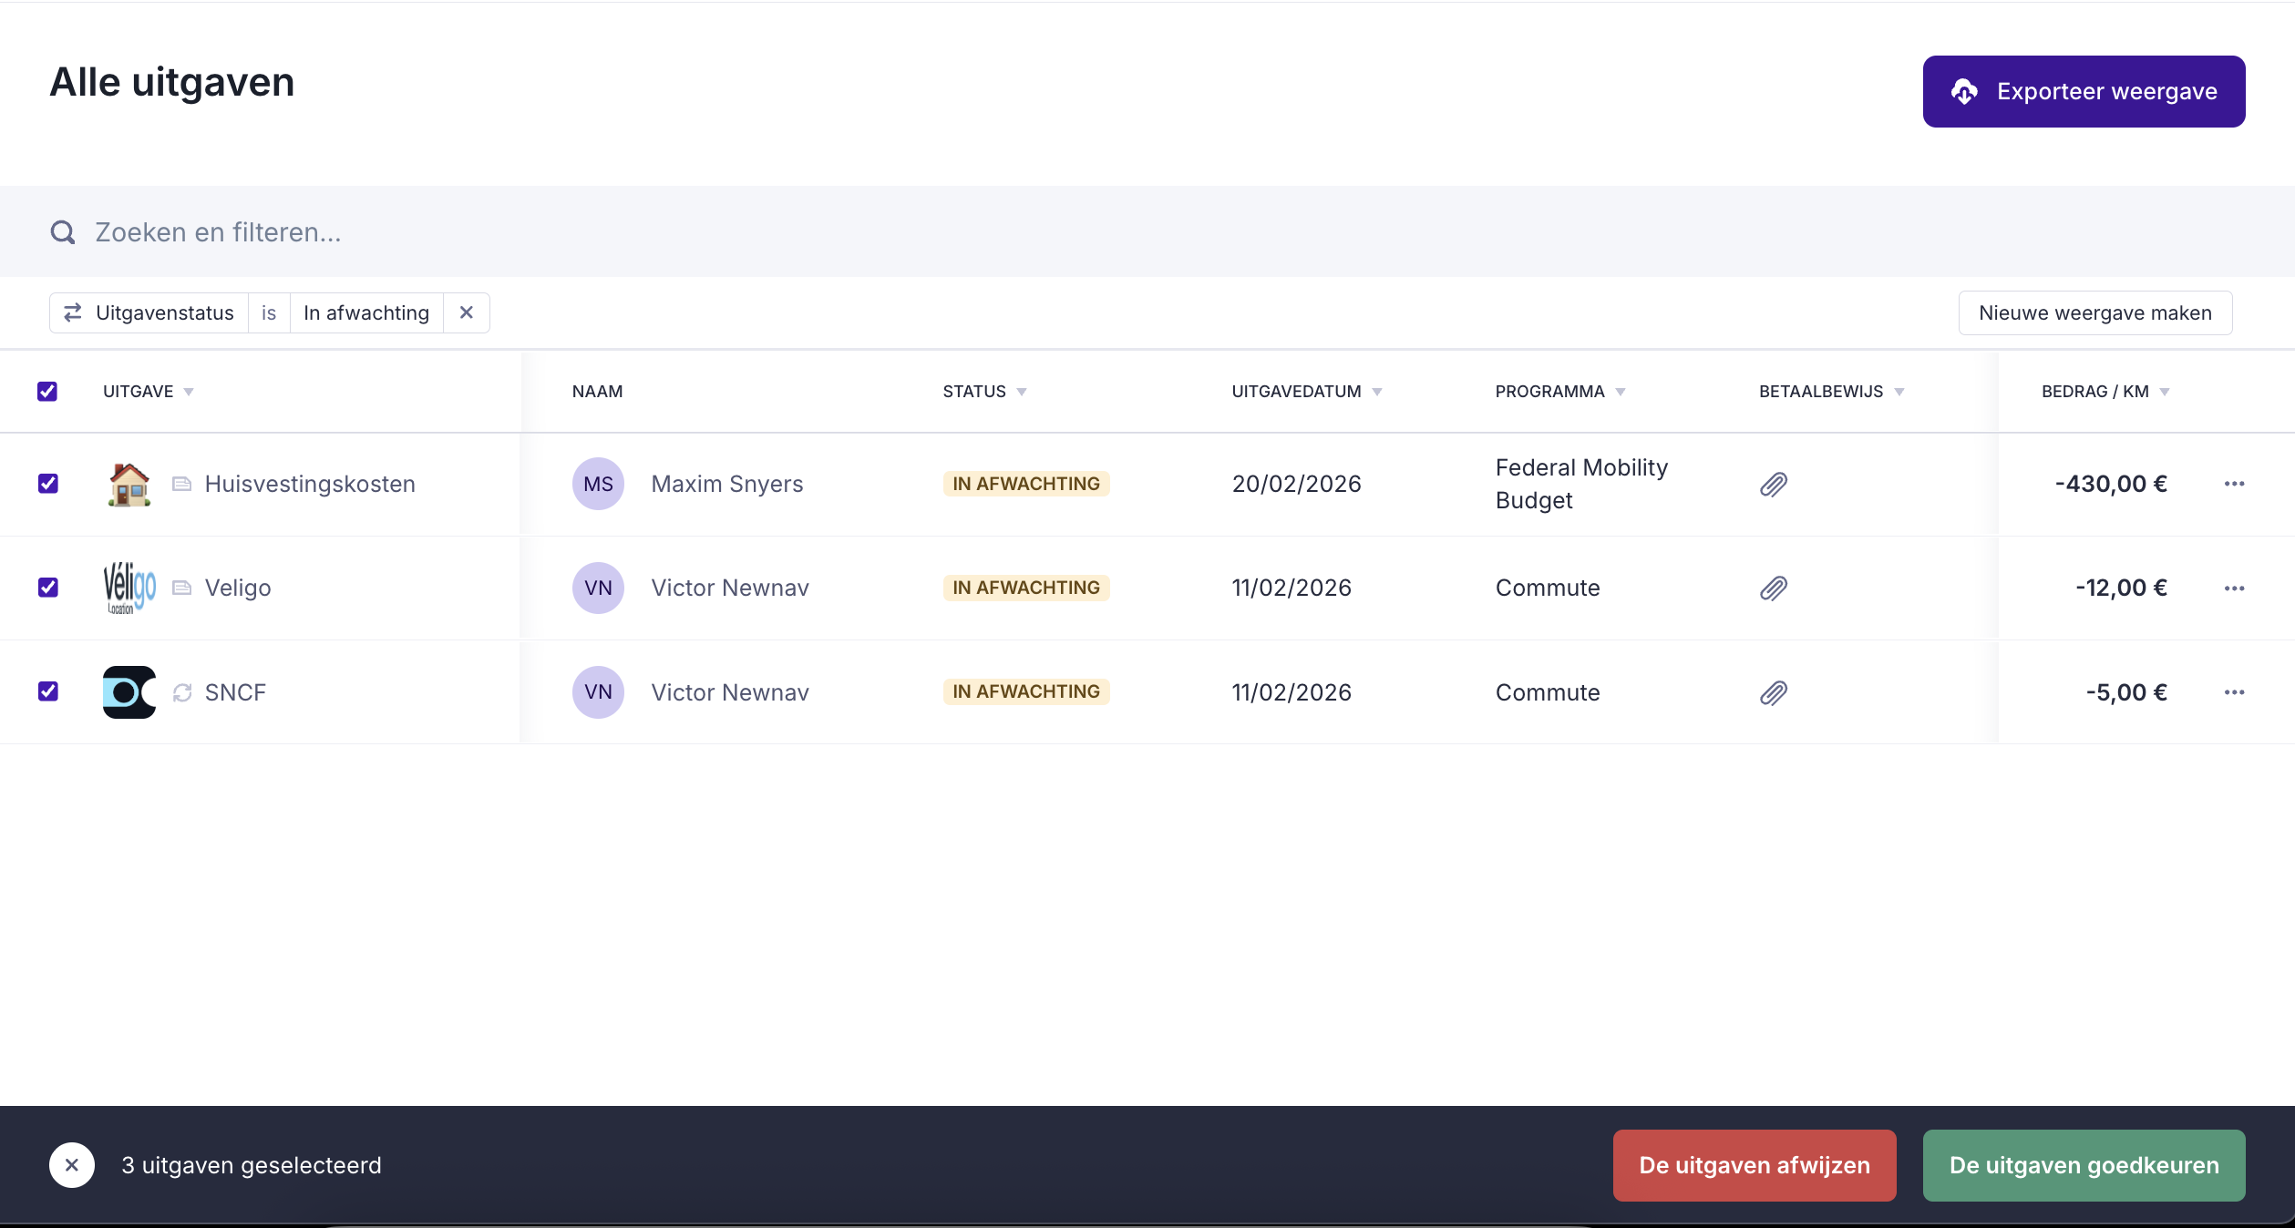Open the Status column sort dropdown

point(1022,392)
